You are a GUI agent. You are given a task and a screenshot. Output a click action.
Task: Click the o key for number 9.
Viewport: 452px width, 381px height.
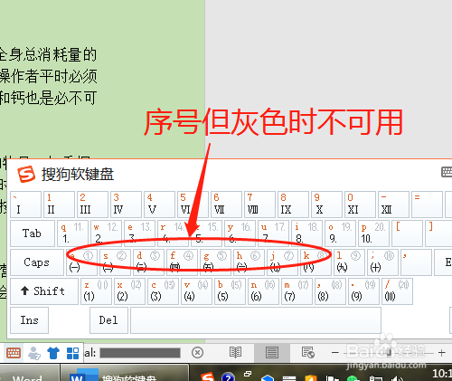340,233
